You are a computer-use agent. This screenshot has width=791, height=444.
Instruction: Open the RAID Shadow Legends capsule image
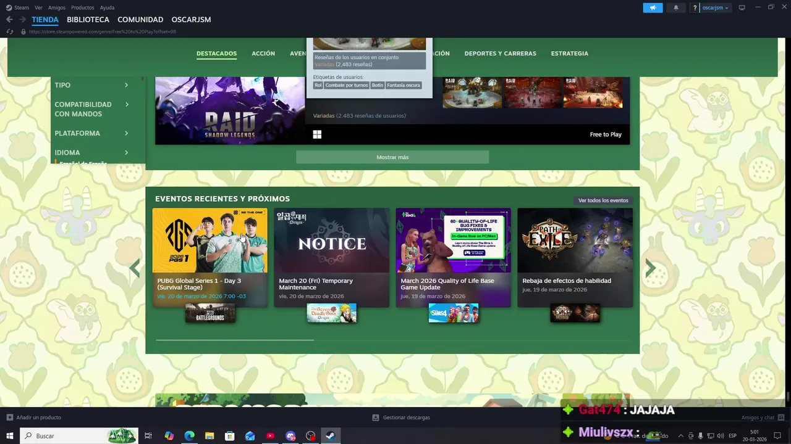230,110
